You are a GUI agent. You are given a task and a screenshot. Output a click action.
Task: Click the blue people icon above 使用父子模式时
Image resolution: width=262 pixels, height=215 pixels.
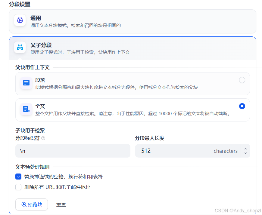pyautogui.click(x=20, y=48)
